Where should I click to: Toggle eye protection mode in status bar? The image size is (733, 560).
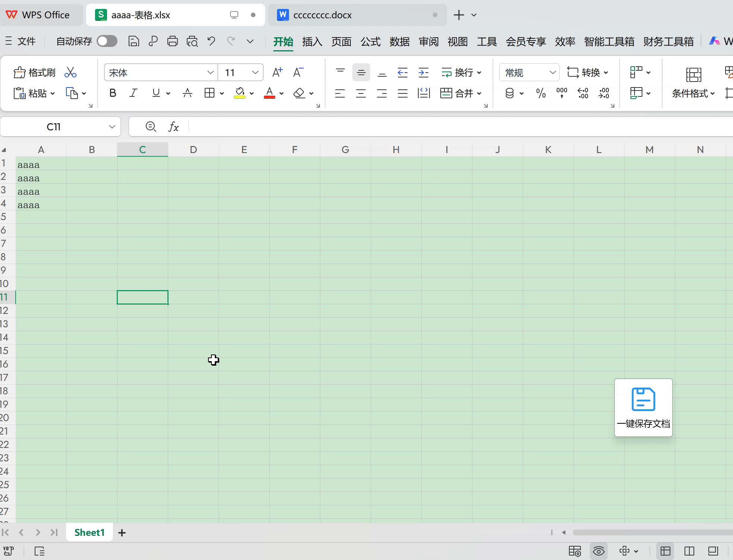pyautogui.click(x=598, y=551)
